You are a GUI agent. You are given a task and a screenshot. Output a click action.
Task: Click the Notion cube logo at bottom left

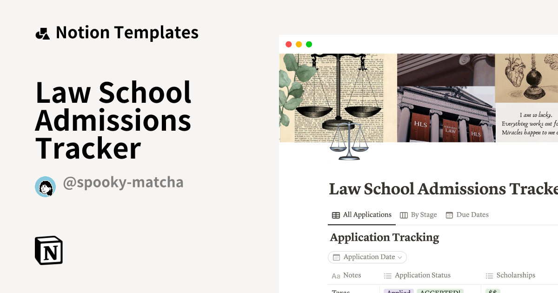[x=49, y=250]
